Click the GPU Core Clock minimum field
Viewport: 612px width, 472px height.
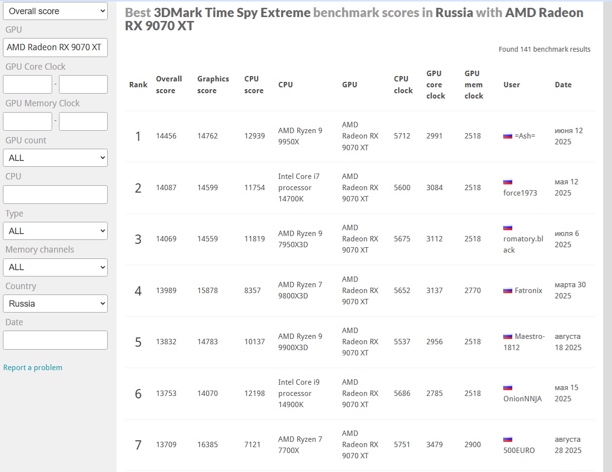(x=27, y=84)
